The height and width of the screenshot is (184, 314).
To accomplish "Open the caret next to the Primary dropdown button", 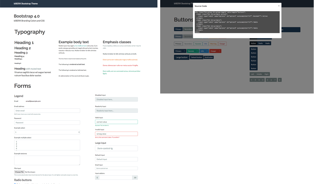I will [184, 51].
